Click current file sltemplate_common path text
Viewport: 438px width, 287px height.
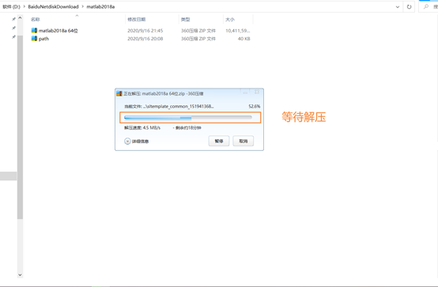(x=169, y=106)
